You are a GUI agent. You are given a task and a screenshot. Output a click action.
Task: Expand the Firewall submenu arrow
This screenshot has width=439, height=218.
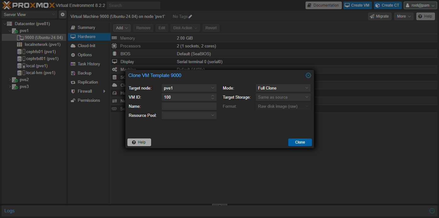[104, 91]
